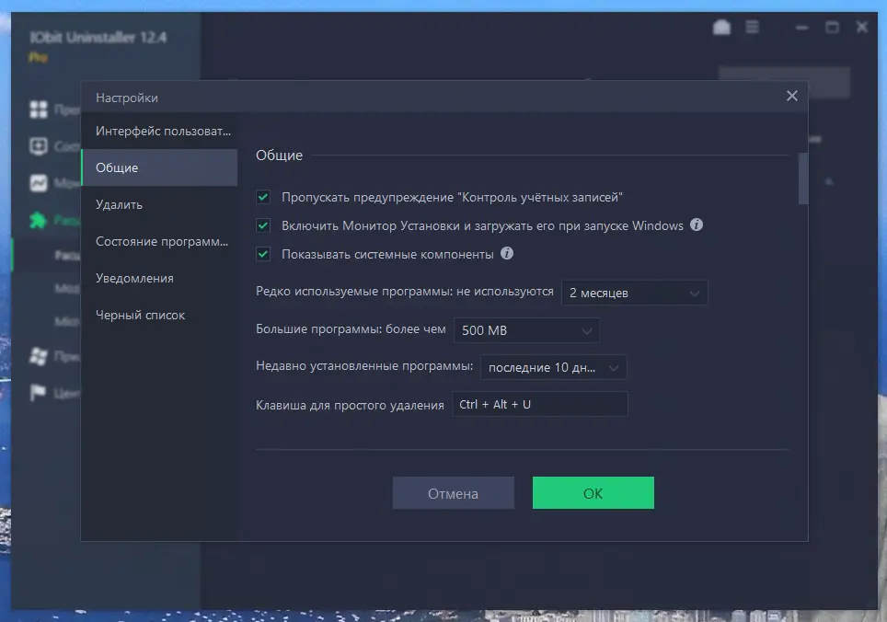Switch to Уведомления settings tab
The width and height of the screenshot is (887, 622).
159,278
